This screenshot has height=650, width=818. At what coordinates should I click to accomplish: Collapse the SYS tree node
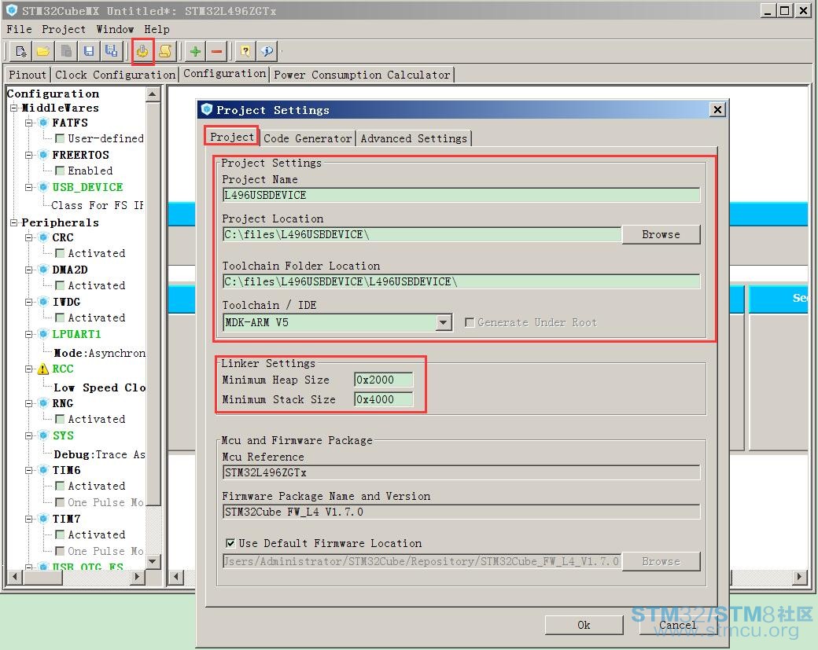[x=29, y=435]
